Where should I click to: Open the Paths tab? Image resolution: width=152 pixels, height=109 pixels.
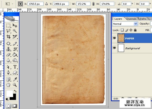tap(143, 19)
